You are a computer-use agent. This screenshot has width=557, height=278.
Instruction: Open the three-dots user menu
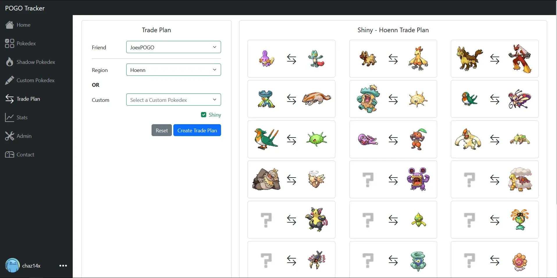tap(63, 266)
